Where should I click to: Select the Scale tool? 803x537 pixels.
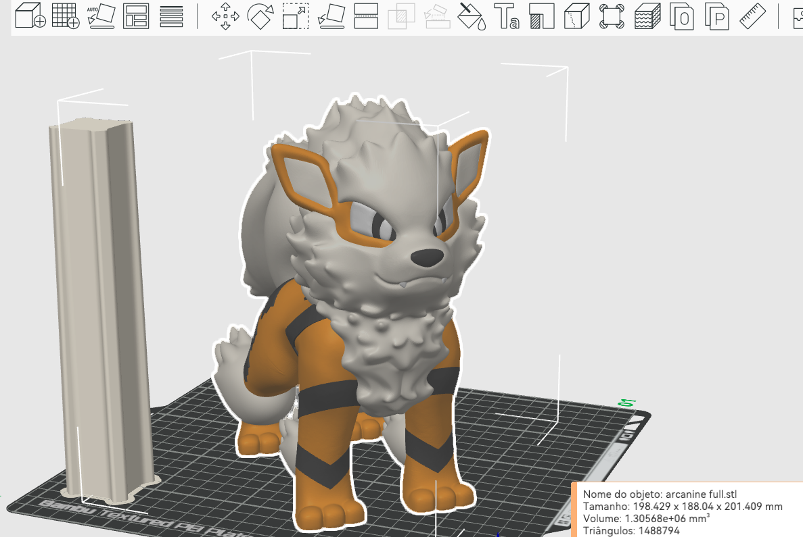point(296,16)
